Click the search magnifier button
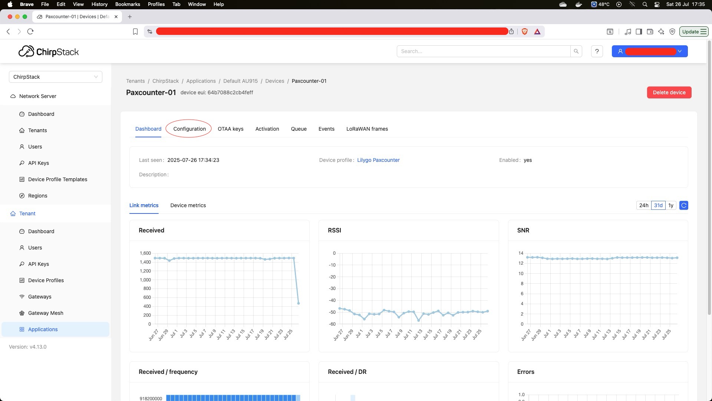This screenshot has width=712, height=401. (x=576, y=51)
